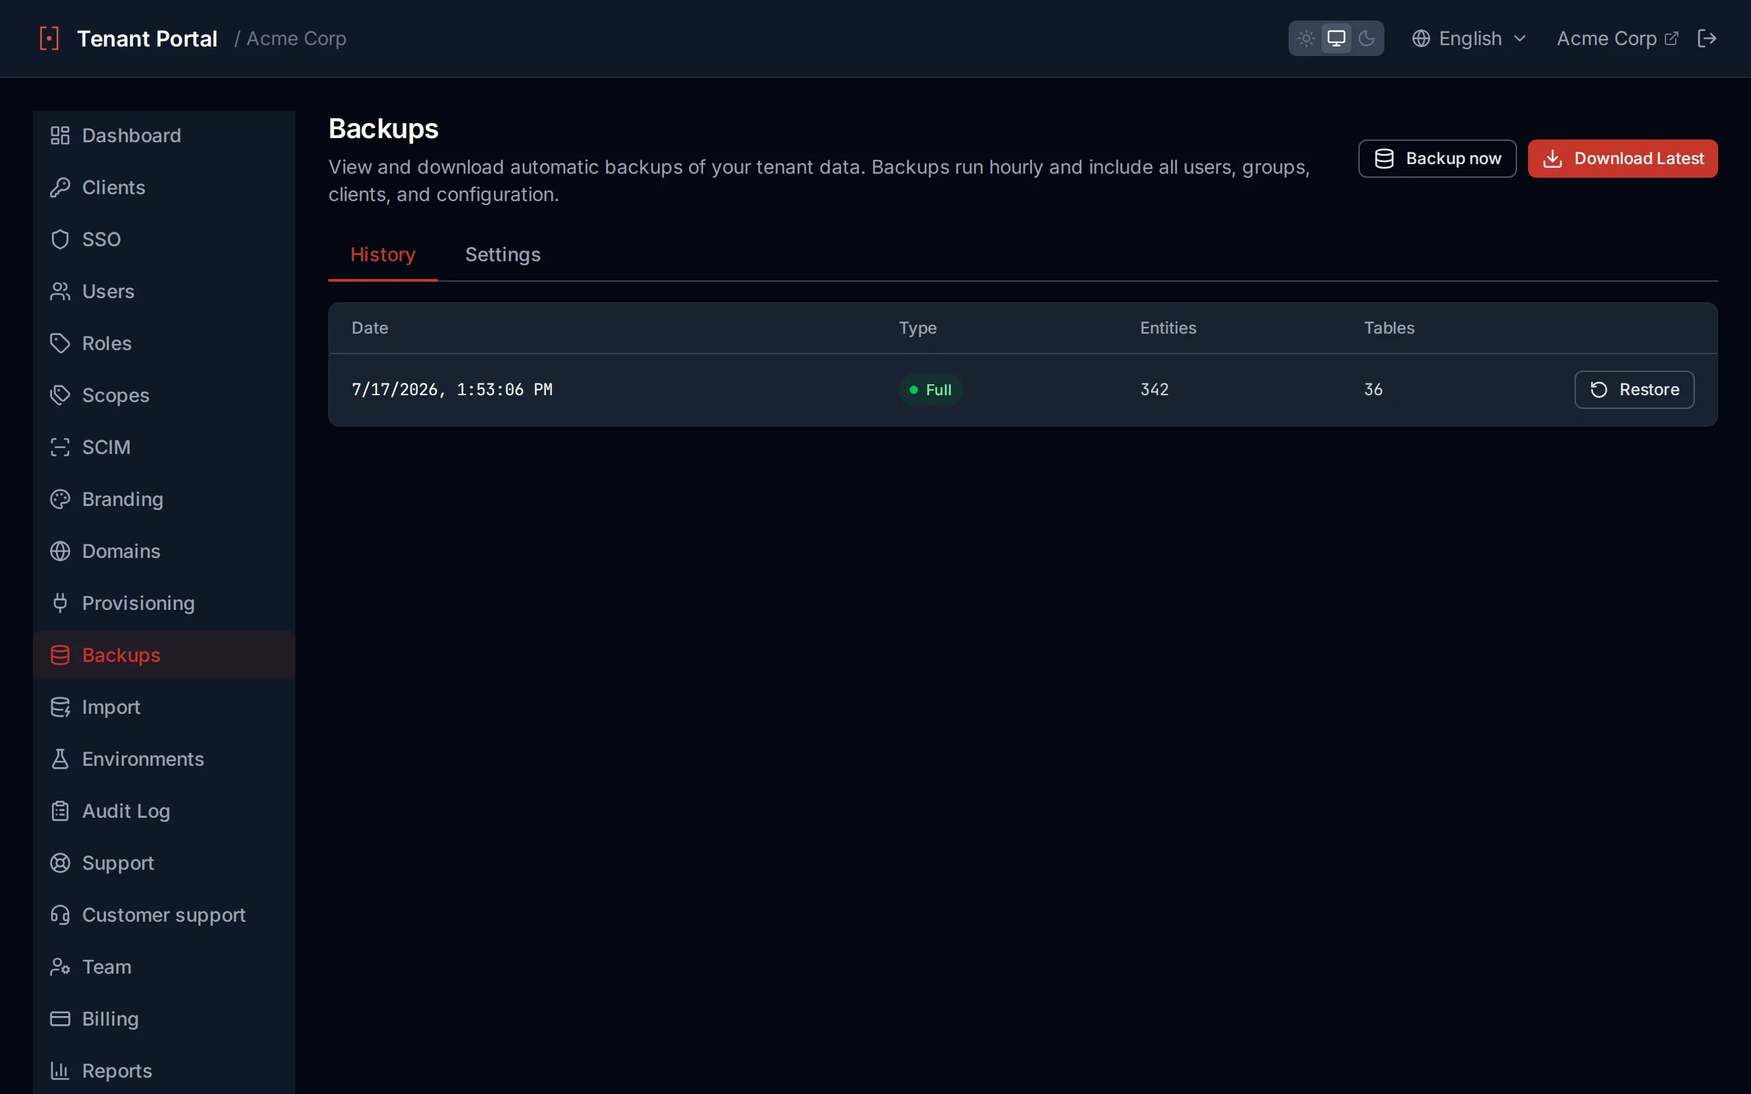
Task: Open the Acme Corp external link
Action: click(x=1617, y=38)
